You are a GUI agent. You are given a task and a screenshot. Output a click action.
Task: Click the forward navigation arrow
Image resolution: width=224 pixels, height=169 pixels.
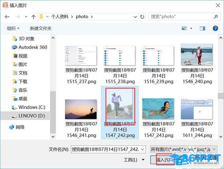(18, 17)
